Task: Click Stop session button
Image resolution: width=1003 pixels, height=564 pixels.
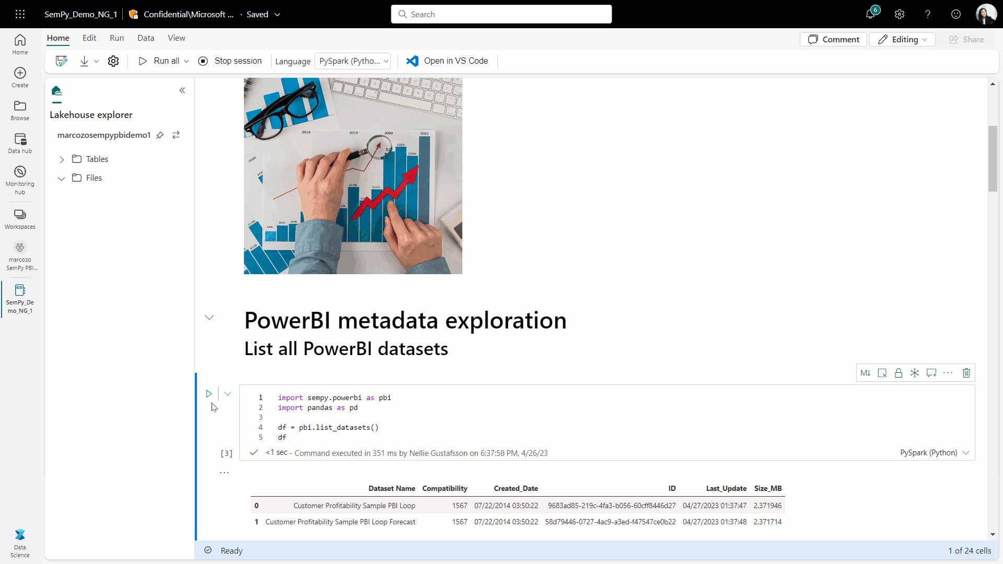Action: click(x=230, y=61)
